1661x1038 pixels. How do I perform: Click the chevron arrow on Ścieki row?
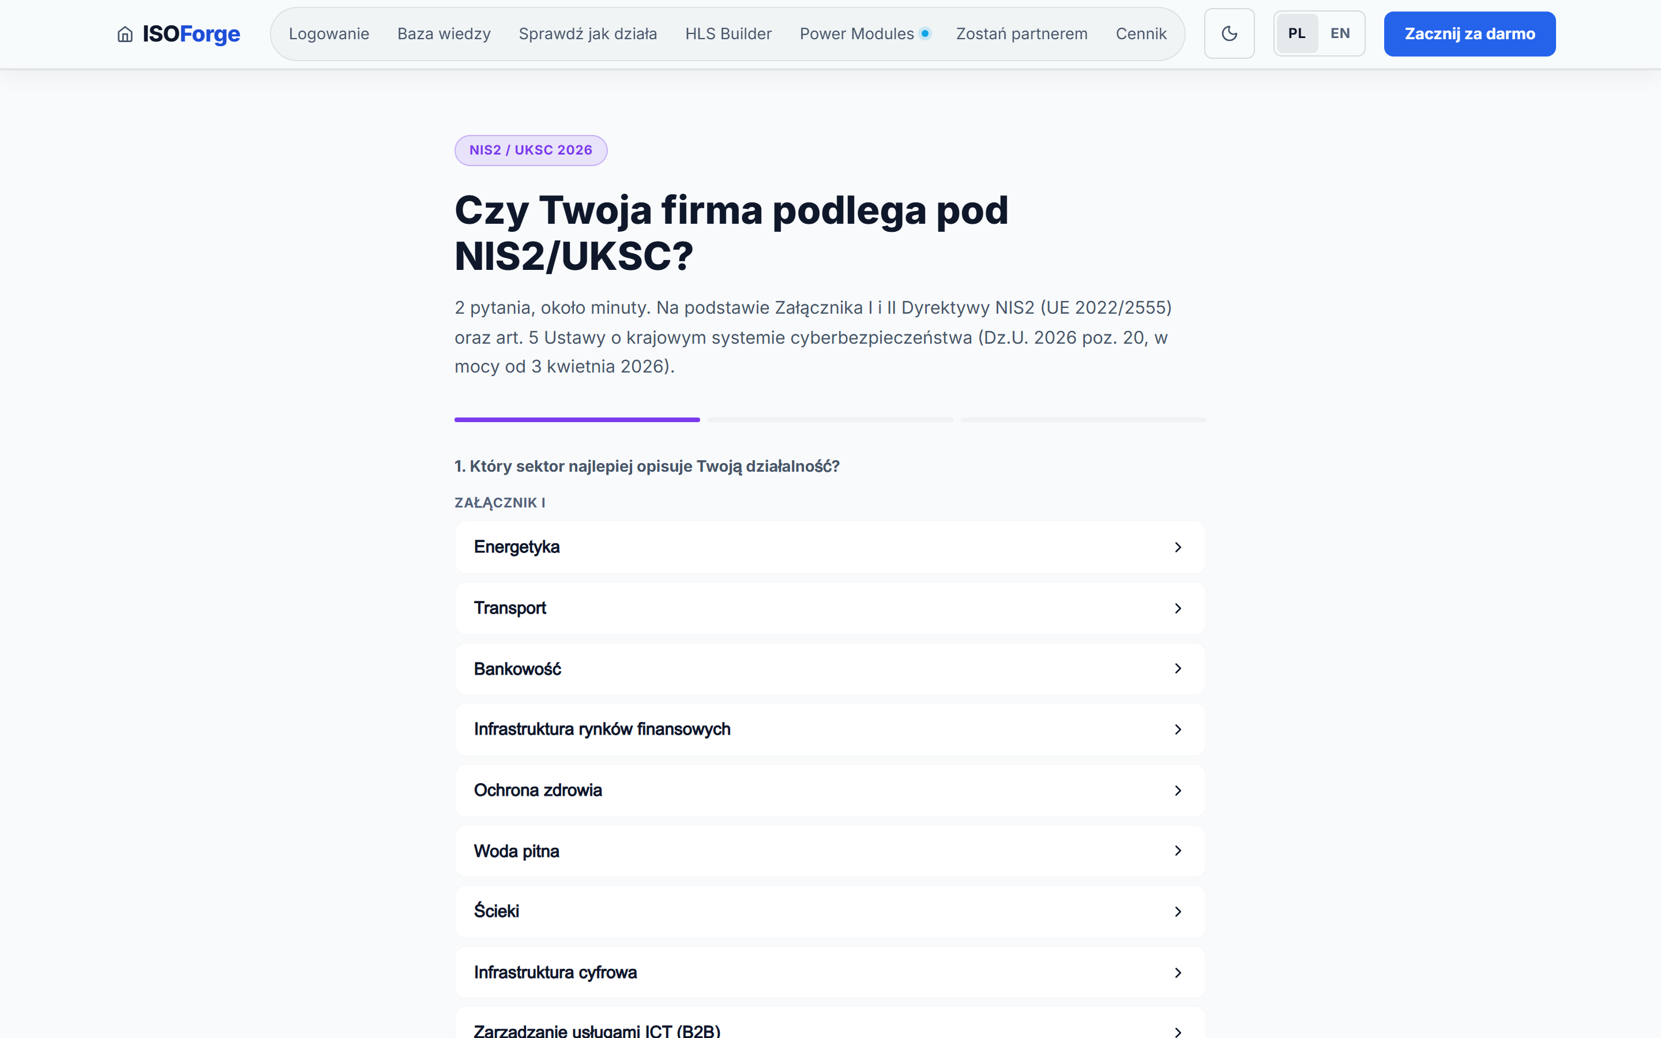1178,912
